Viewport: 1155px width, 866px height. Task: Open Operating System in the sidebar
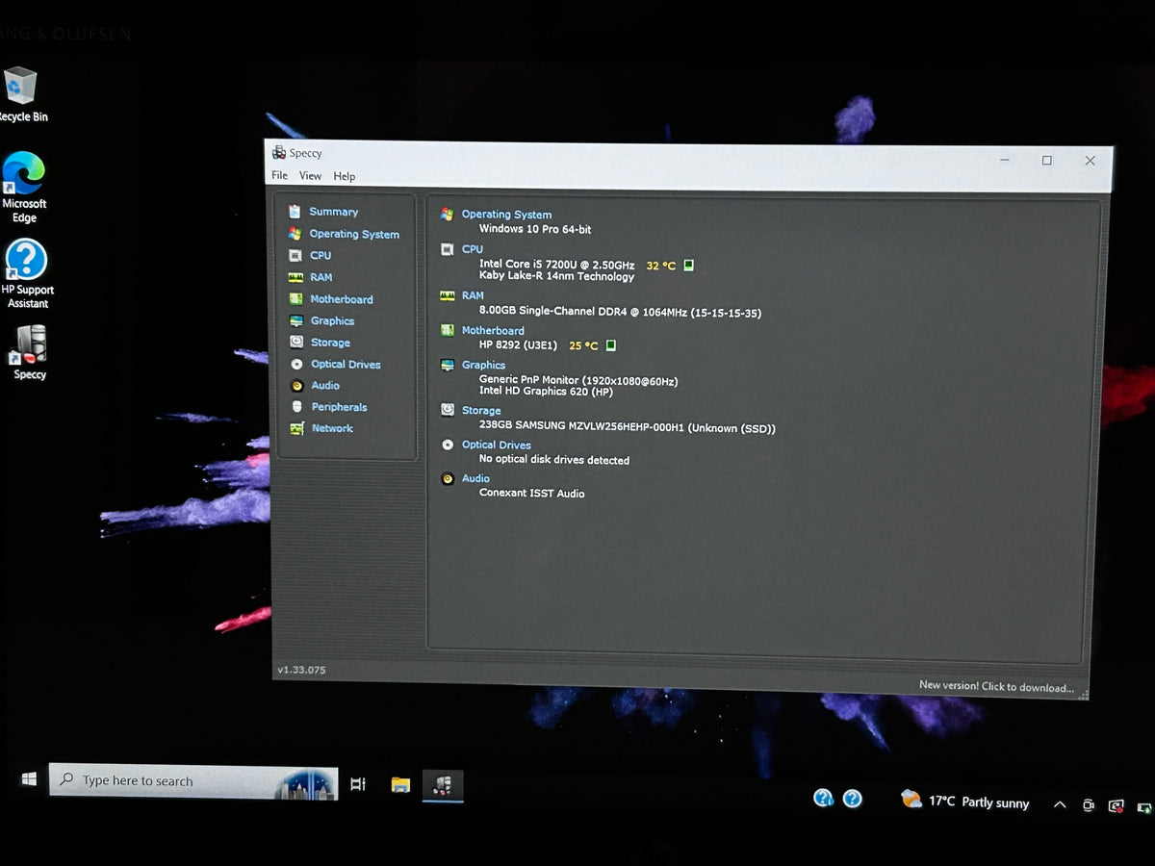pos(354,234)
